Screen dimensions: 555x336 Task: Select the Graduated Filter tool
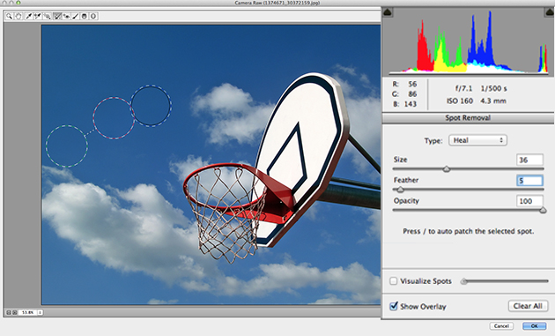pos(85,16)
